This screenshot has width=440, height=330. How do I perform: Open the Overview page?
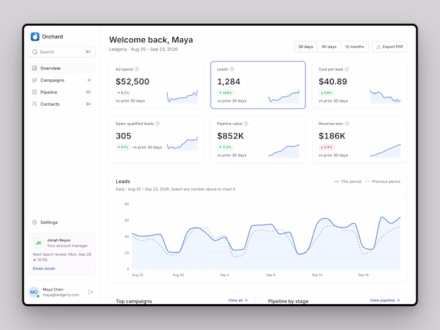(62, 68)
